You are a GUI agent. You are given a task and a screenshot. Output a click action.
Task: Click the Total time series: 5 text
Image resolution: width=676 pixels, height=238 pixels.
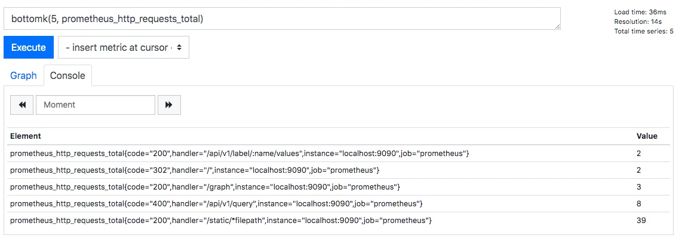[644, 31]
